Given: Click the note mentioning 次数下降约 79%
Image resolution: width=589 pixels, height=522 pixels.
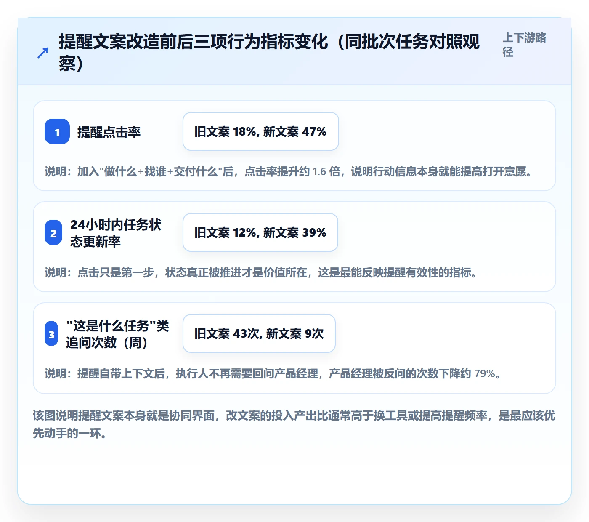Looking at the screenshot, I should tap(273, 373).
